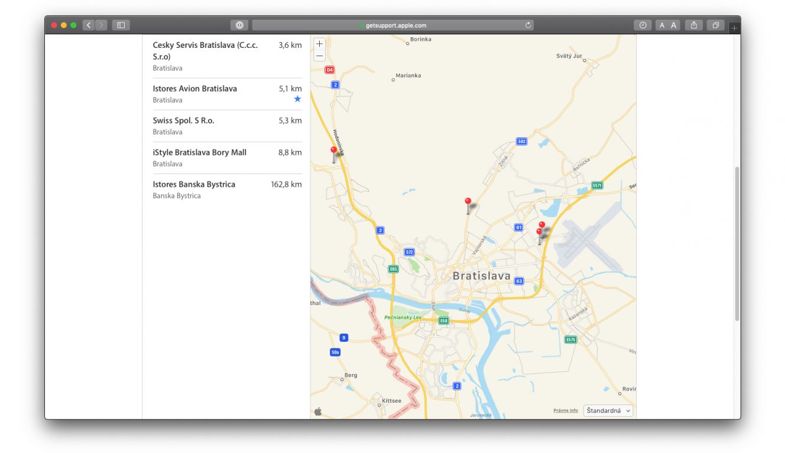Click the Bratislava city label on map
The height and width of the screenshot is (453, 785).
coord(481,276)
